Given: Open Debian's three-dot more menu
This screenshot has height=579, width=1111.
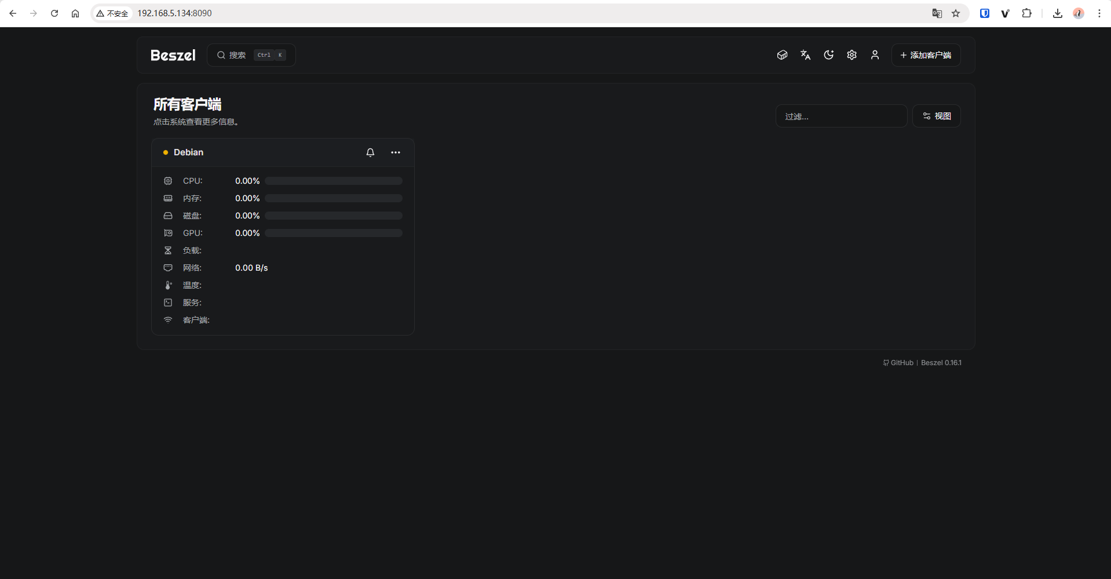Looking at the screenshot, I should [396, 152].
